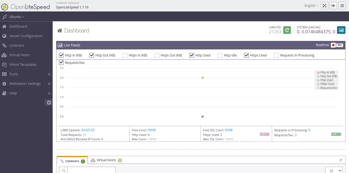The image size is (349, 173).
Task: Click the chart data point at 0.0
Action: point(203,117)
